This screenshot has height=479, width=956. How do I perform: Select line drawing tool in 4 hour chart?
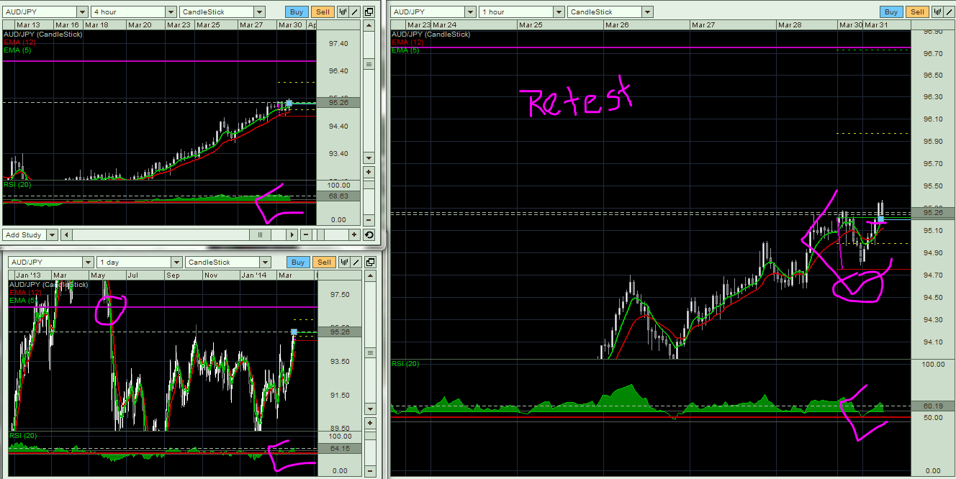(356, 12)
